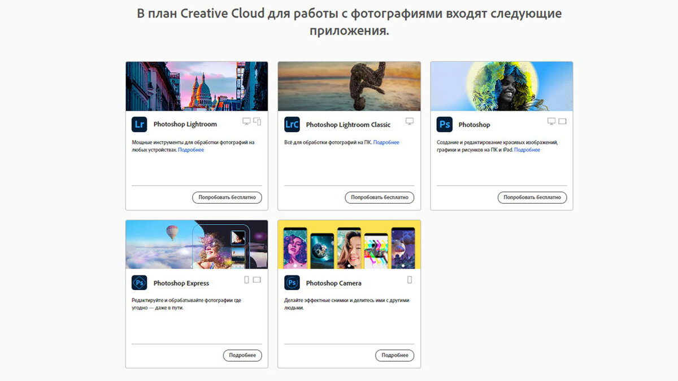
Task: Click the iPad icon next to Photoshop
Action: click(562, 121)
